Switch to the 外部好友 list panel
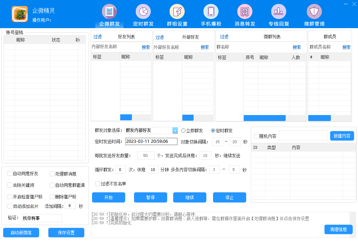Screen dimensions: 358x241 click(190, 36)
